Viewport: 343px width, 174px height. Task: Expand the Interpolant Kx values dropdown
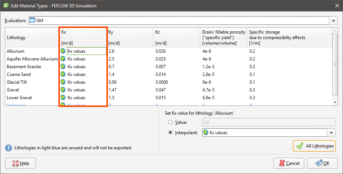[x=332, y=133]
